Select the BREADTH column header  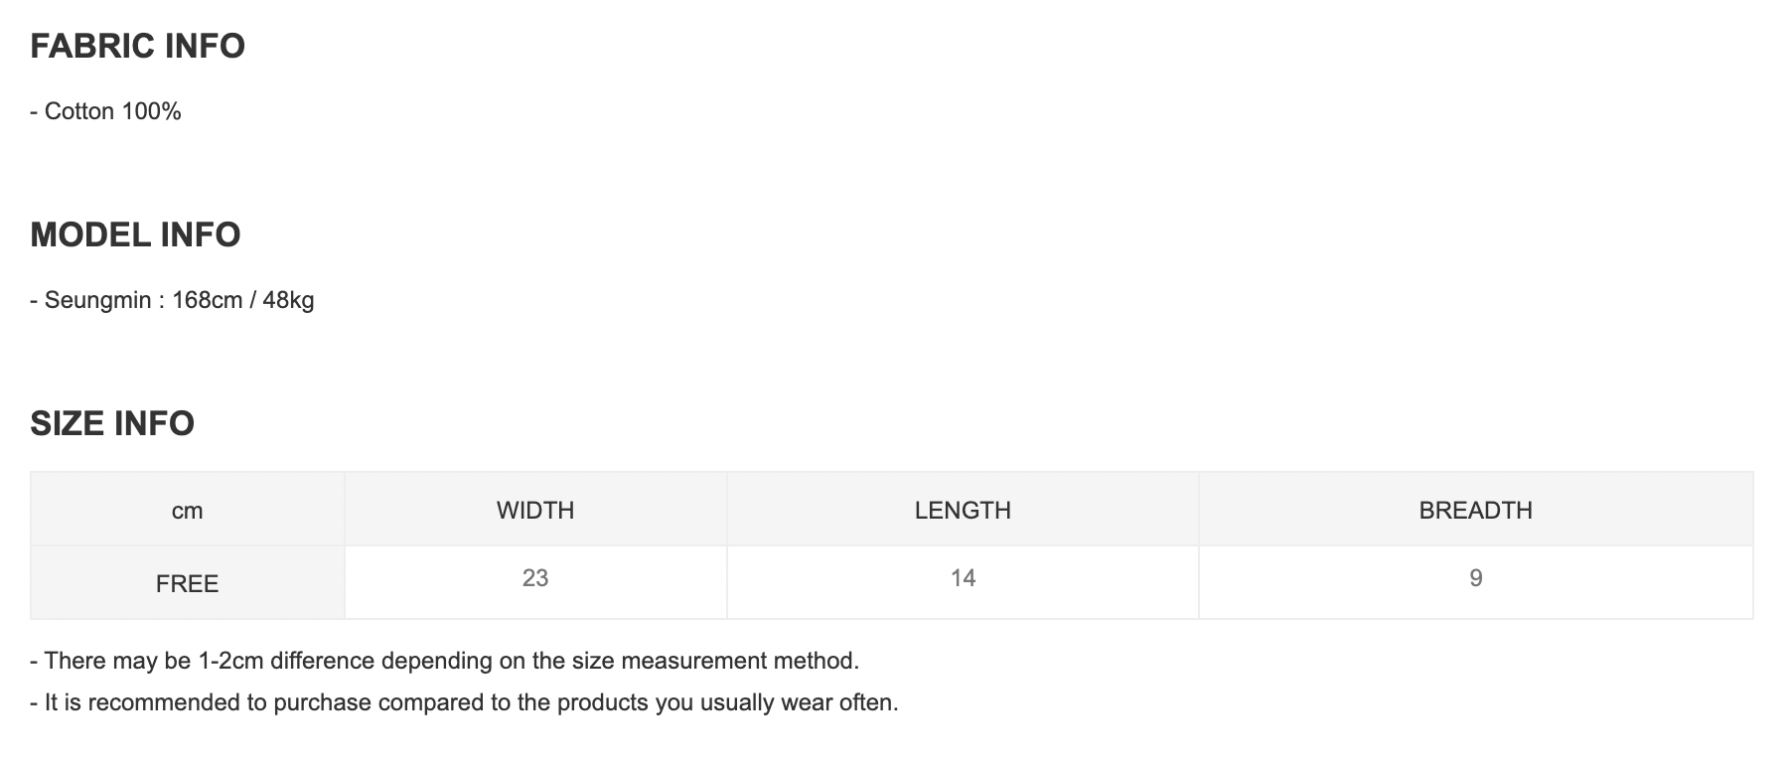[1475, 511]
